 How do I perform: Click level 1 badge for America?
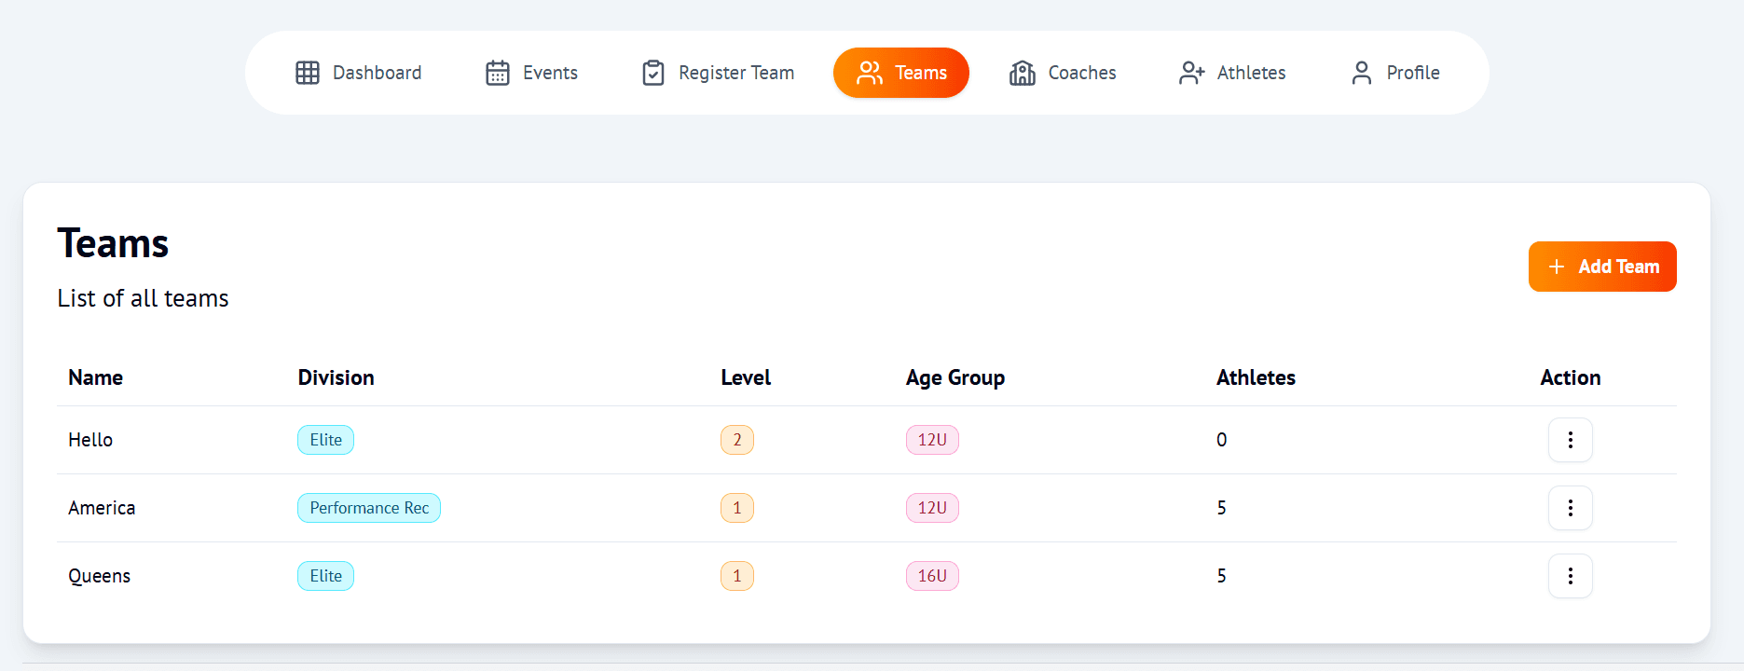[x=737, y=508]
